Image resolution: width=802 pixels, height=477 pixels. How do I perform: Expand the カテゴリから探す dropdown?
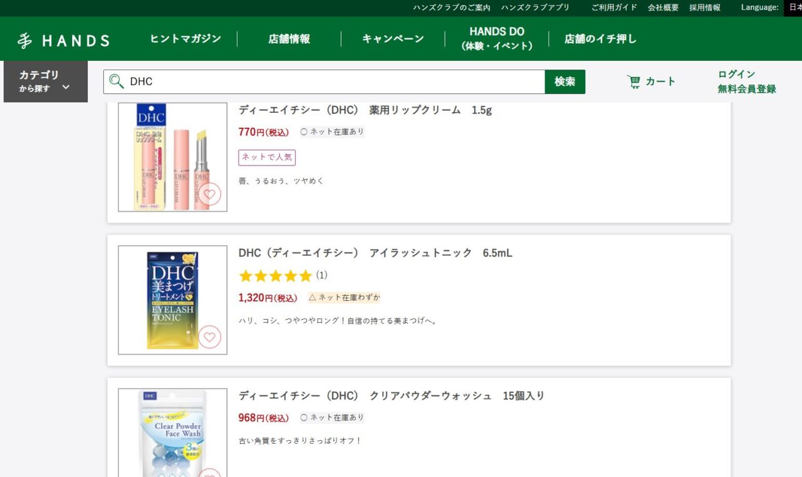click(x=46, y=81)
